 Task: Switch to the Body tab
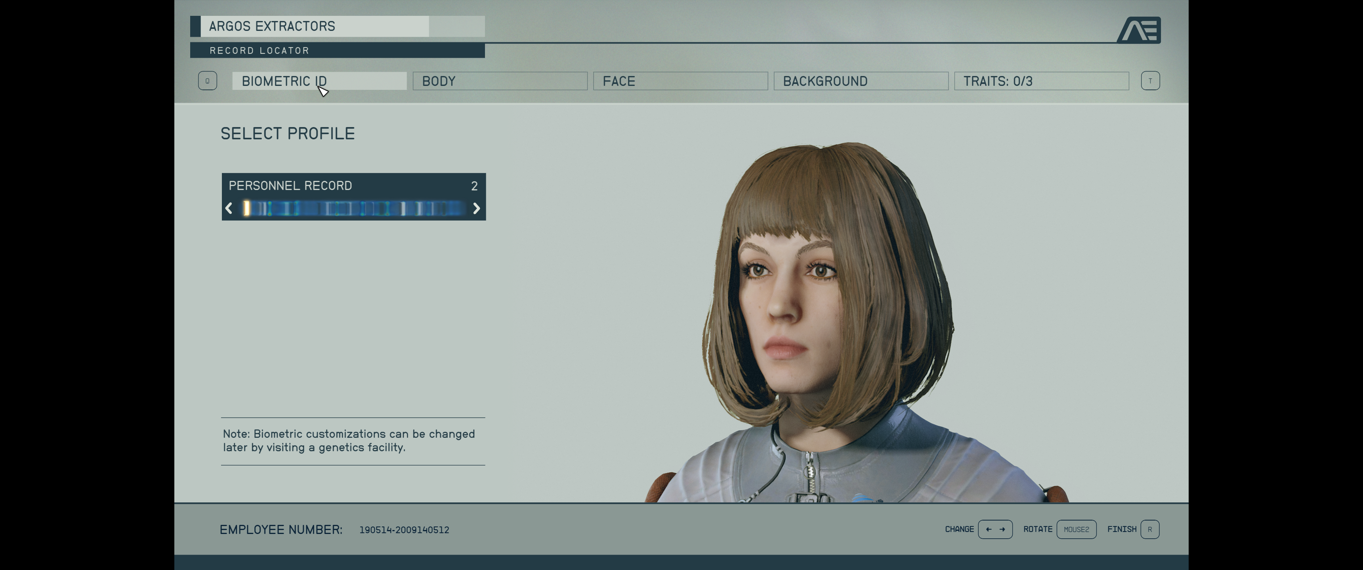(500, 81)
